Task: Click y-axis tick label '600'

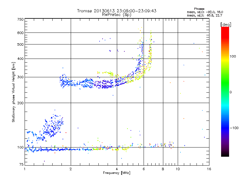Action: (21, 33)
